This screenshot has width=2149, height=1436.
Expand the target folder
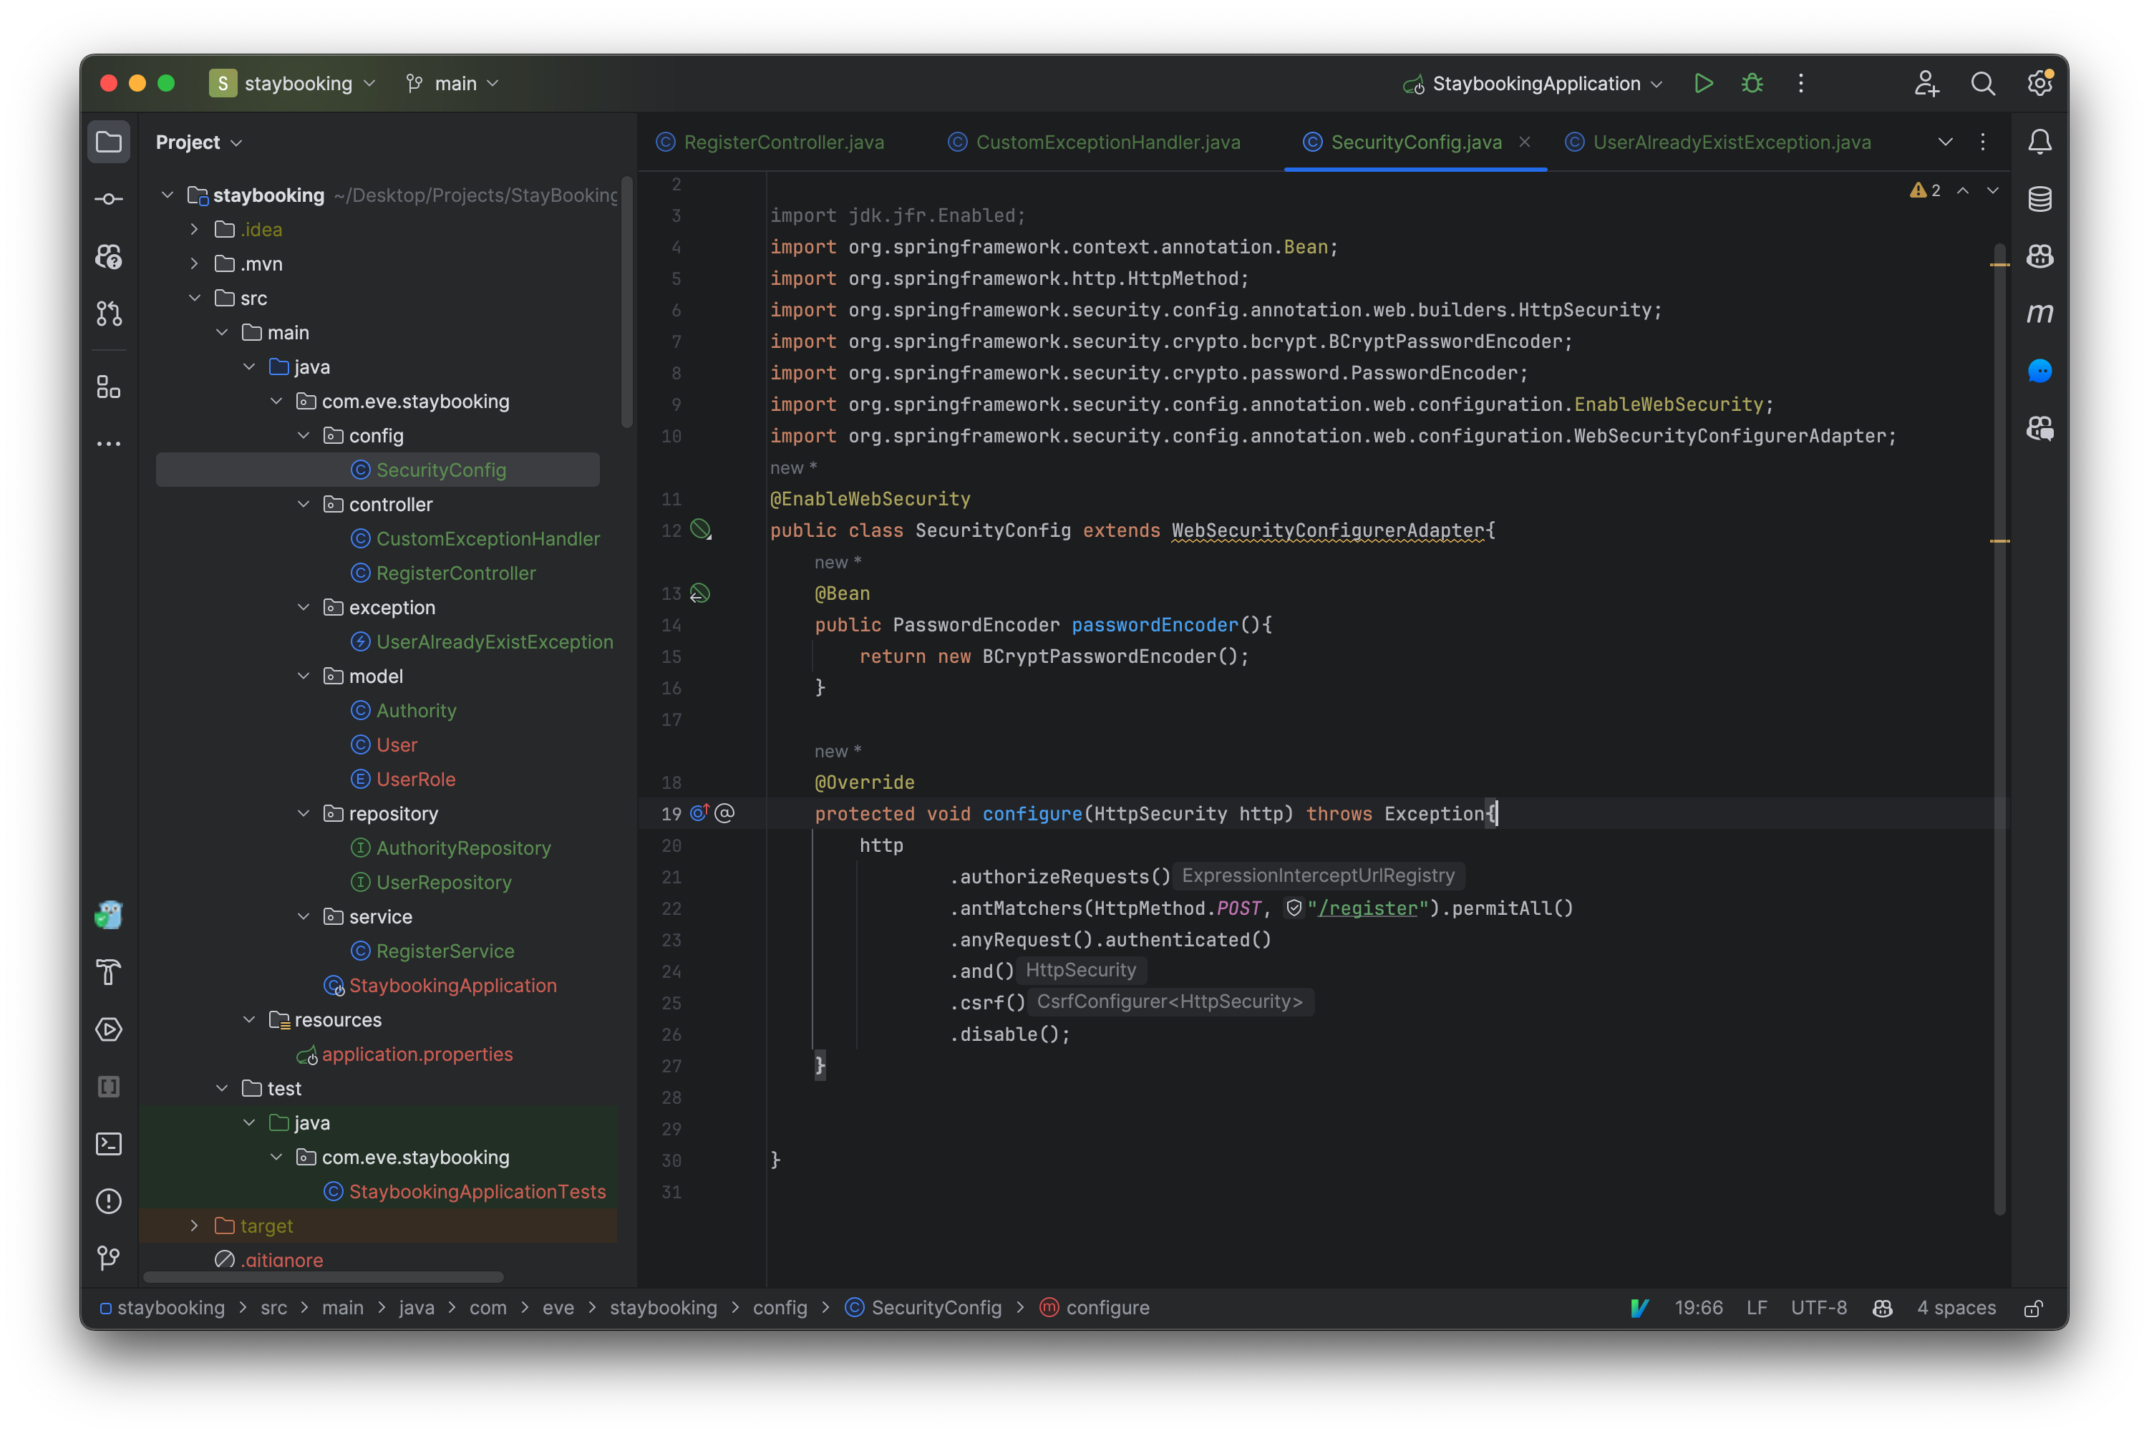point(194,1226)
